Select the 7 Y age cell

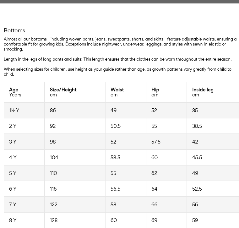pos(13,204)
